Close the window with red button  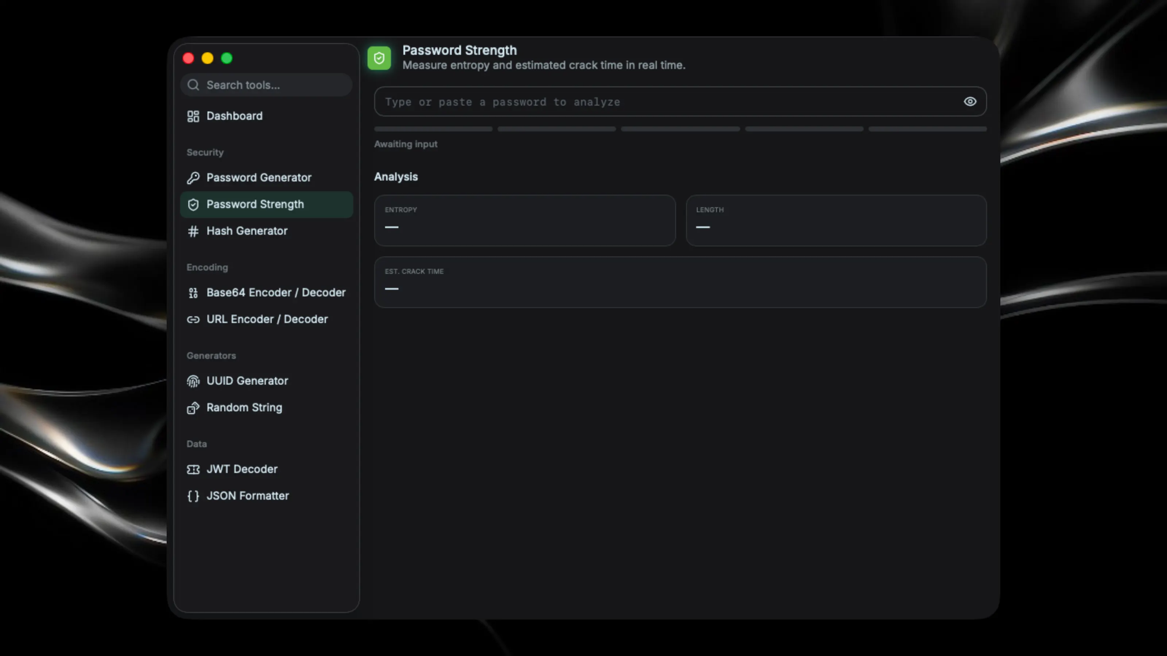189,58
